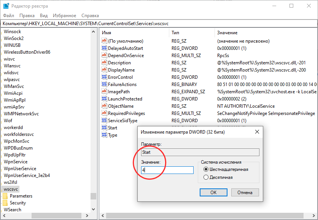This screenshot has height=220, width=318.
Task: Click the Отмена button in dialog
Action: [245, 192]
